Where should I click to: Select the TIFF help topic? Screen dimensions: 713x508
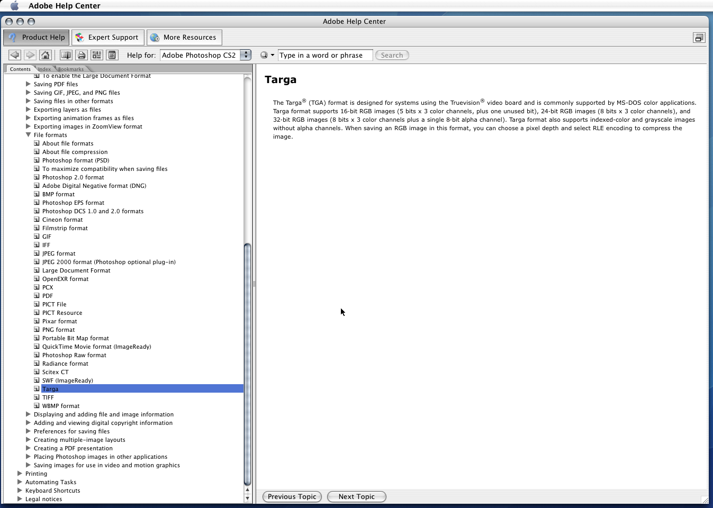point(48,397)
